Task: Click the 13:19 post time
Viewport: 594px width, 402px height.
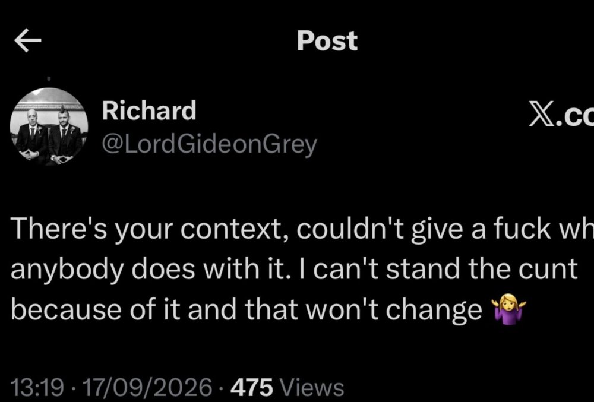Action: click(37, 388)
